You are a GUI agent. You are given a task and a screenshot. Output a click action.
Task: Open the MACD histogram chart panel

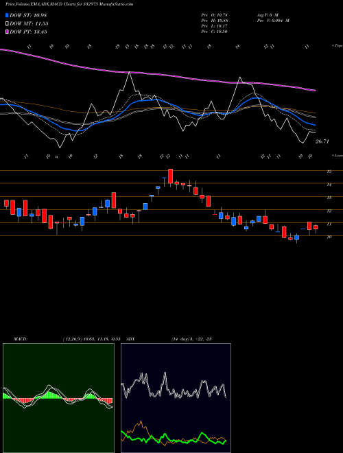tap(58, 398)
